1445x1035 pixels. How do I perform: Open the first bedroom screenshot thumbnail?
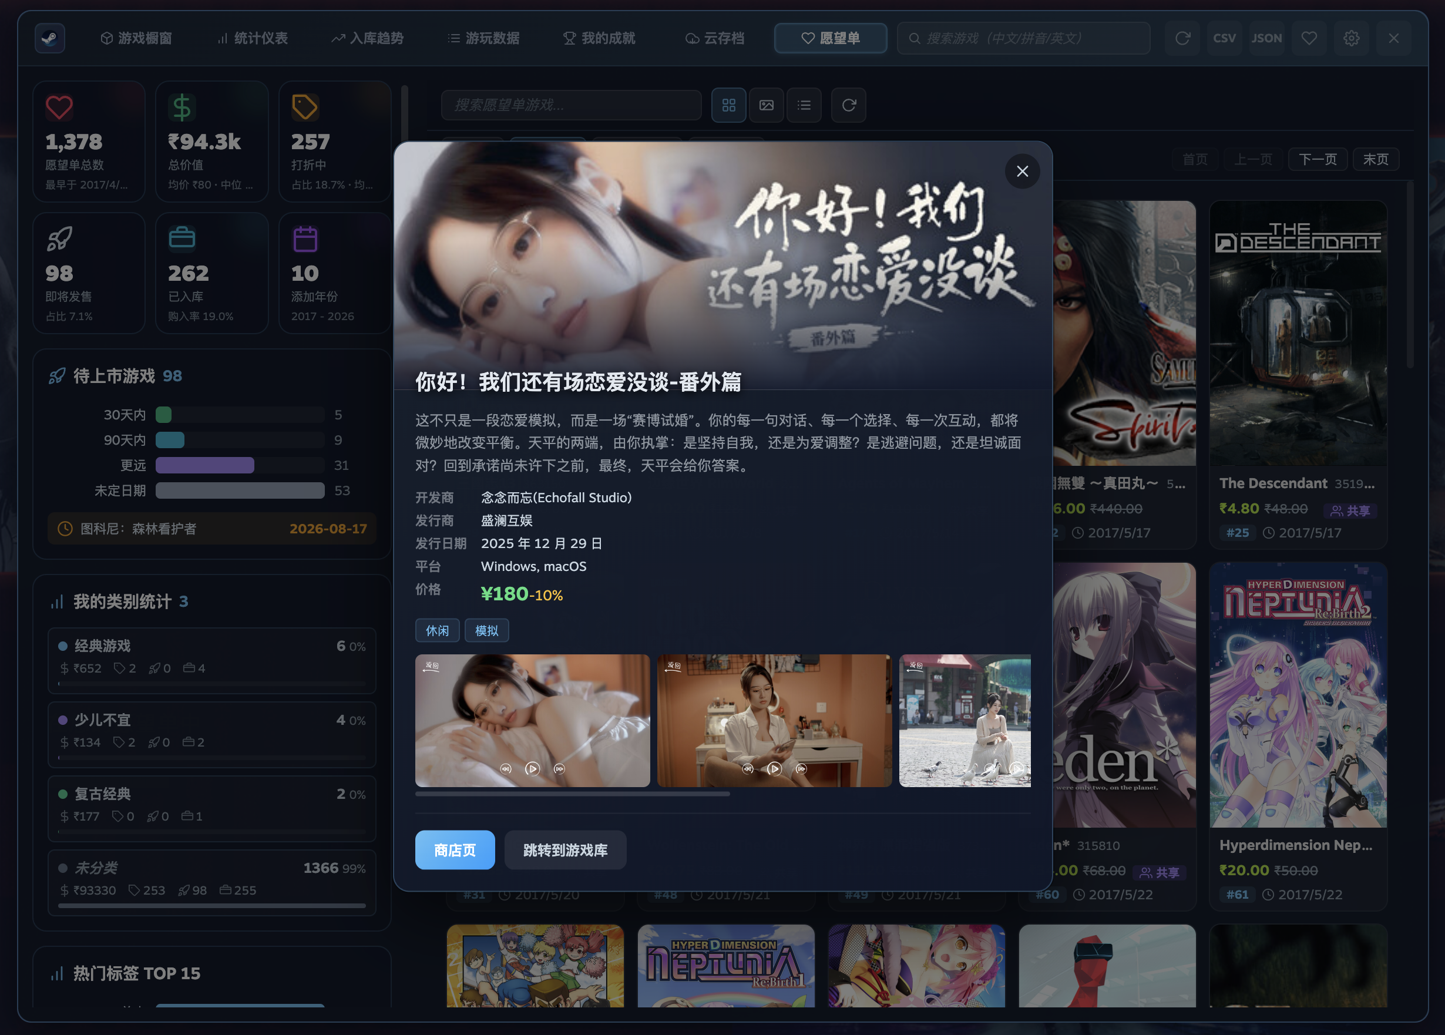(x=533, y=721)
